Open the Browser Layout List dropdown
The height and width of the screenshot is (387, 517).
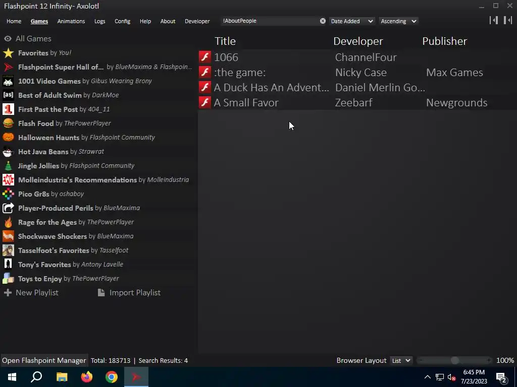[x=401, y=361]
